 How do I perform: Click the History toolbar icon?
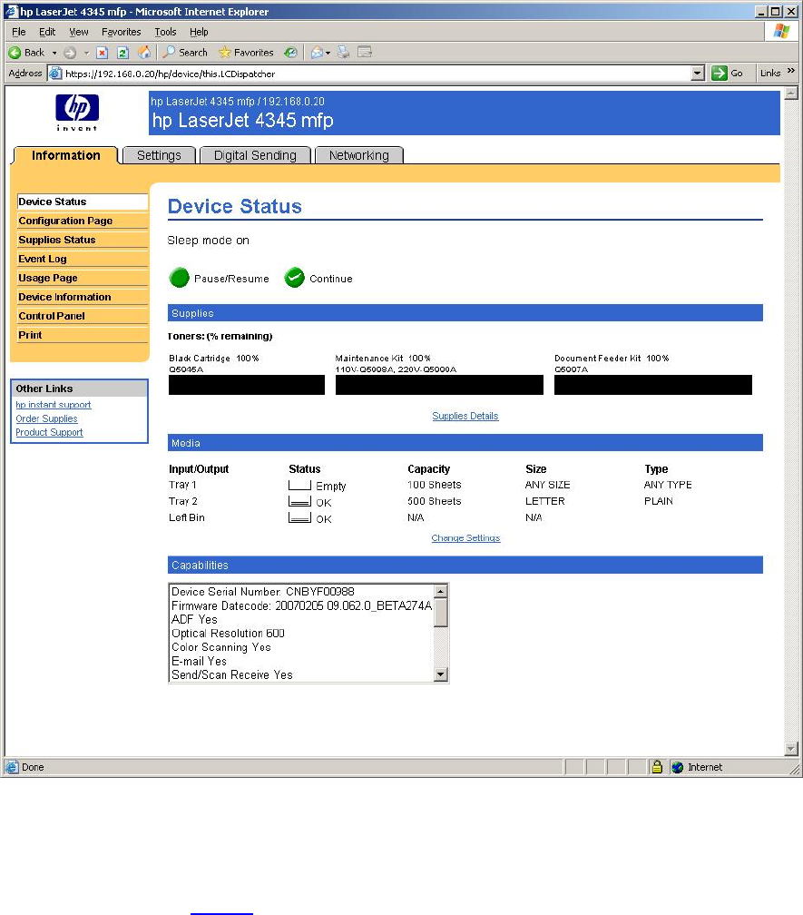(x=290, y=53)
